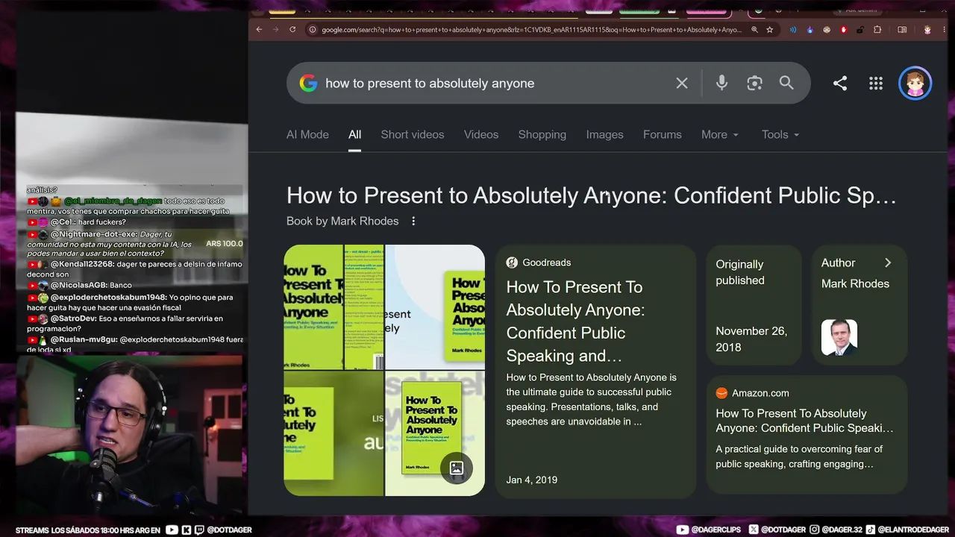Reload the Google search page
This screenshot has width=955, height=537.
292,30
